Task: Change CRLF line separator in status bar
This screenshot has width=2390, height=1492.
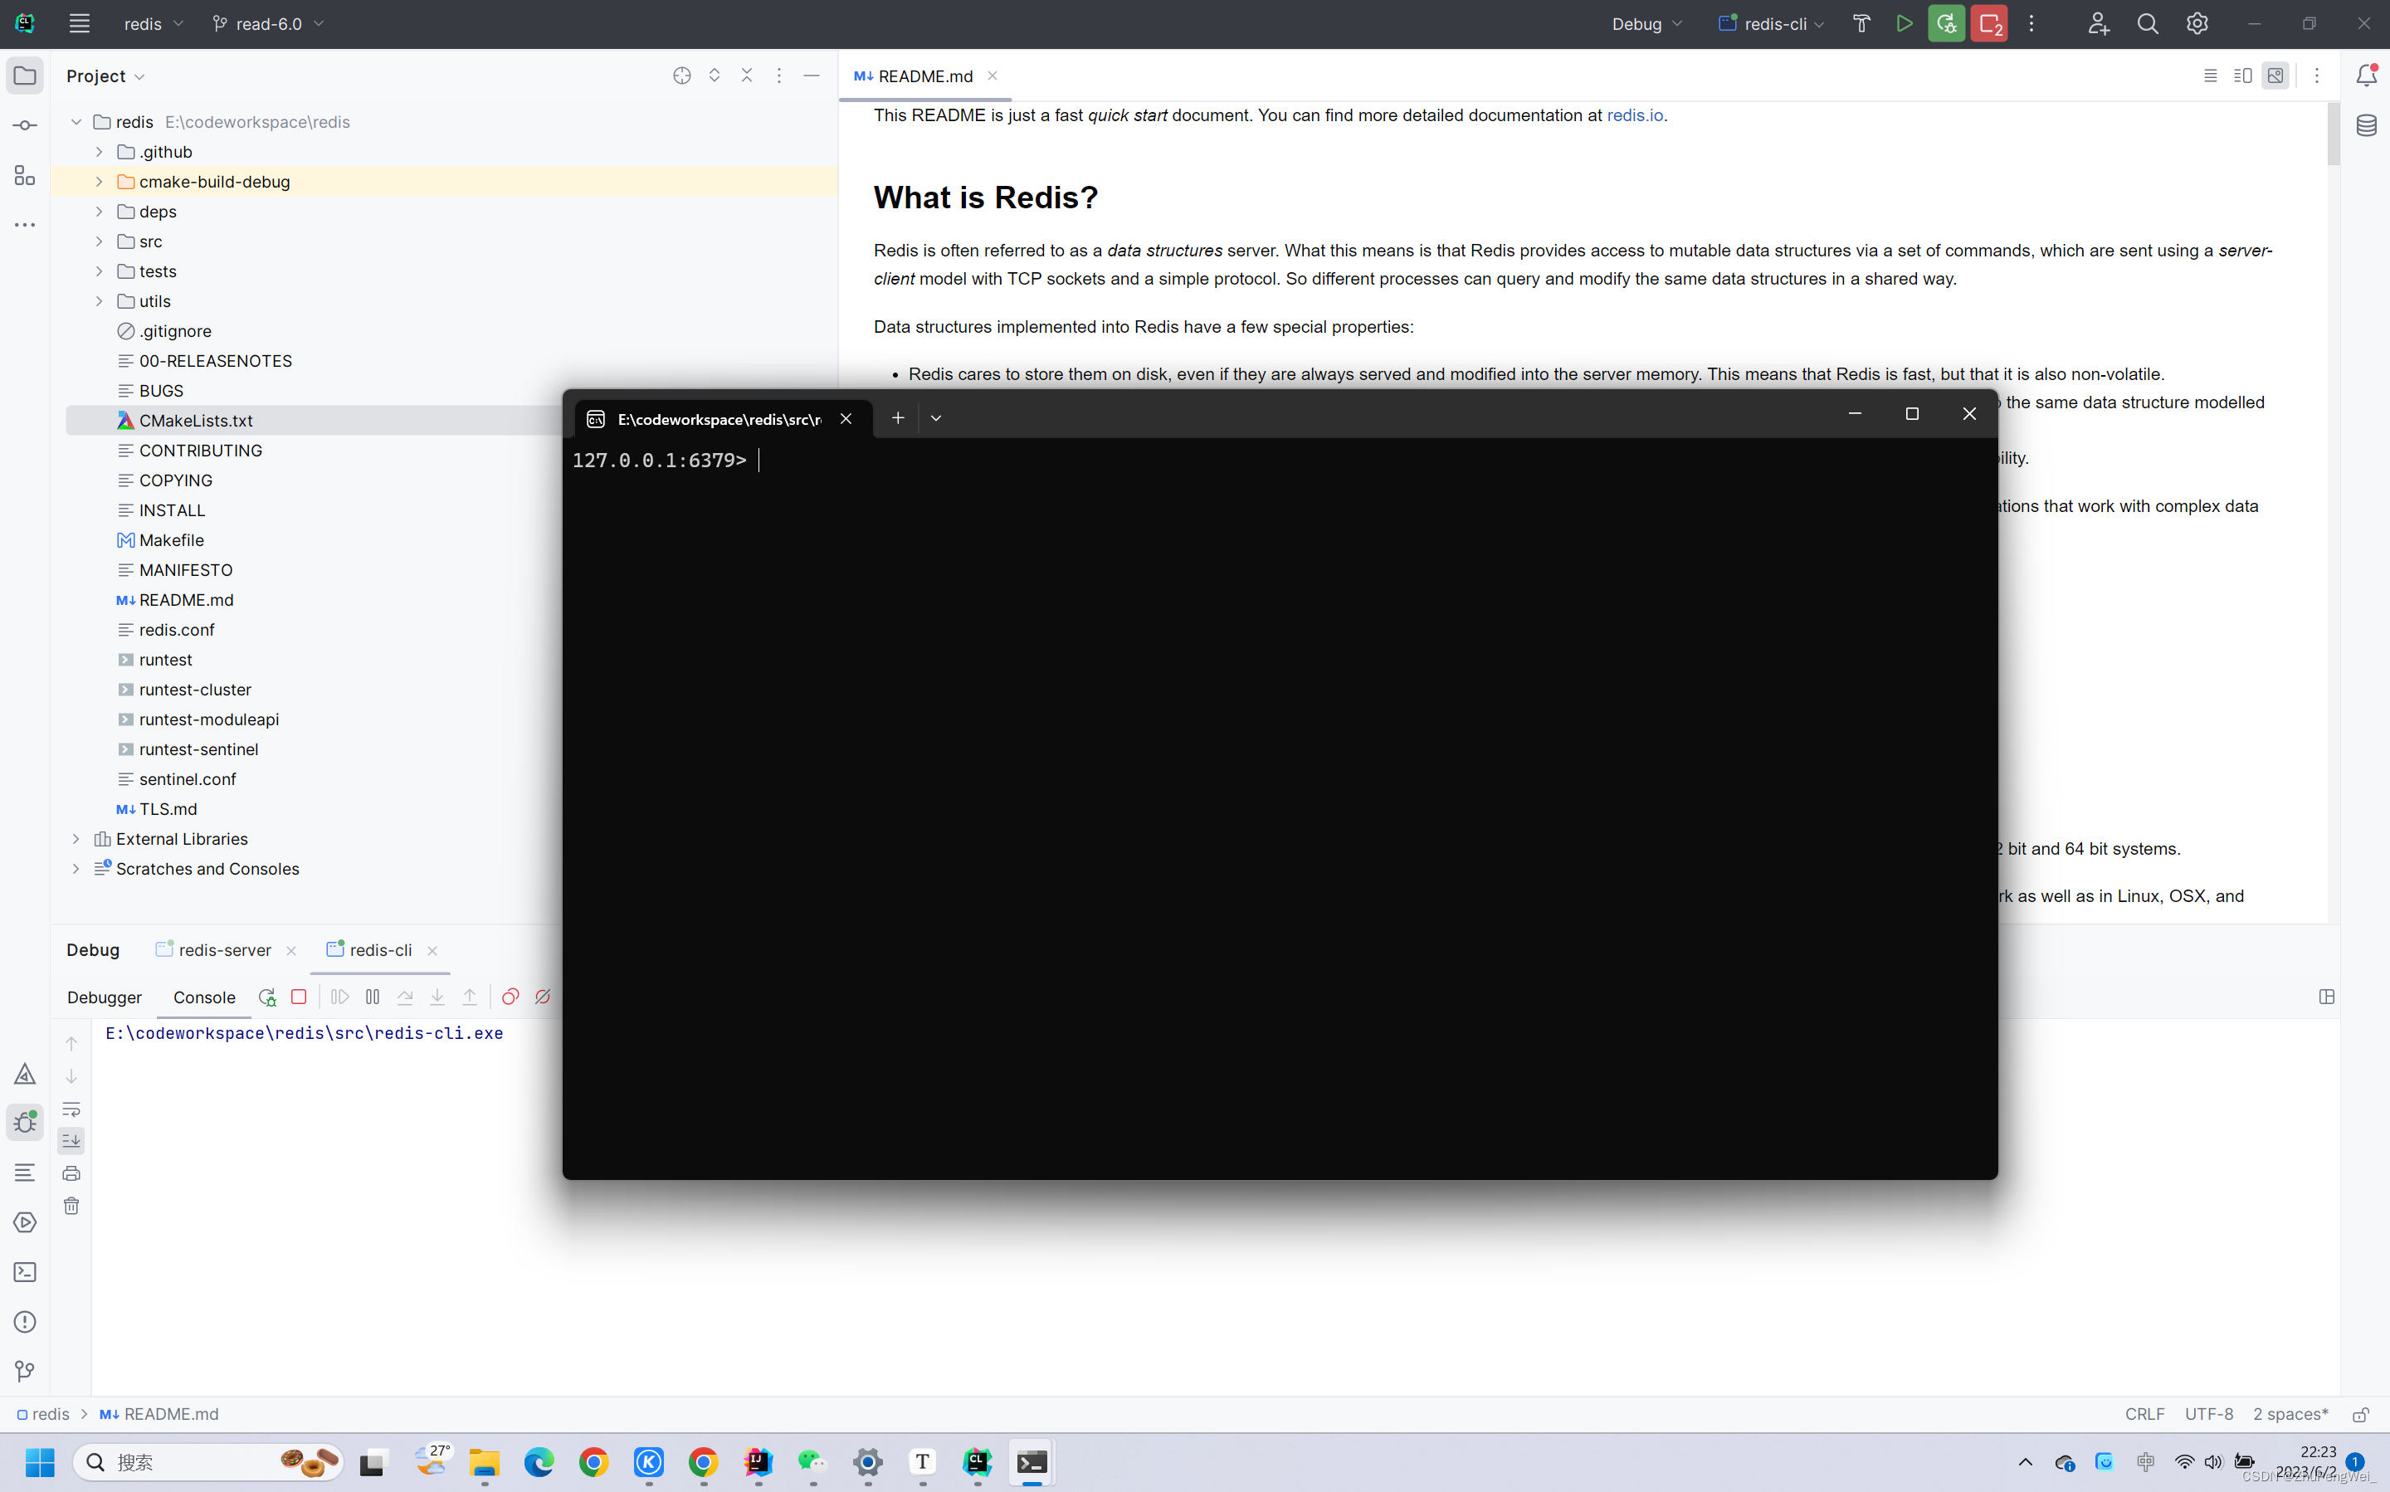Action: tap(2144, 1414)
